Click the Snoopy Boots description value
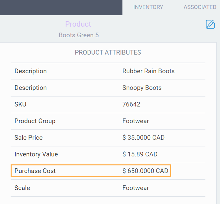The width and height of the screenshot is (220, 204). pyautogui.click(x=142, y=88)
